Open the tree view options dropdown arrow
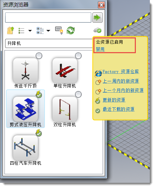The image size is (155, 188). [x=48, y=31]
